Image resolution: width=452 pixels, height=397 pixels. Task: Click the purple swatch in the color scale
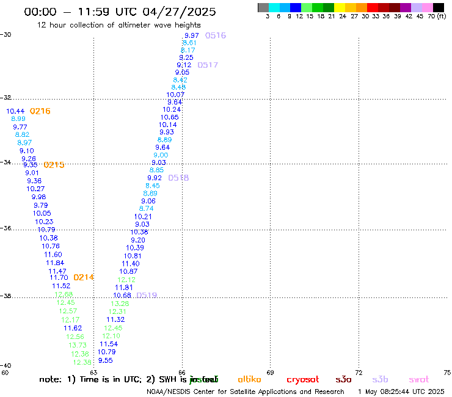tap(406, 7)
